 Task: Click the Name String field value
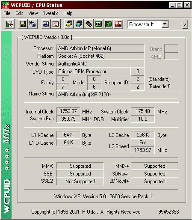point(117,95)
